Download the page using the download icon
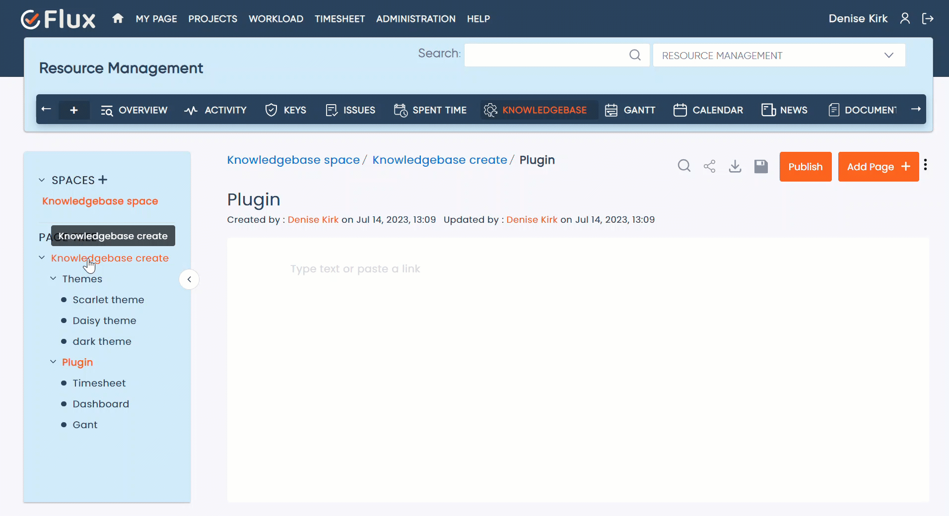Viewport: 949px width, 516px height. point(735,166)
